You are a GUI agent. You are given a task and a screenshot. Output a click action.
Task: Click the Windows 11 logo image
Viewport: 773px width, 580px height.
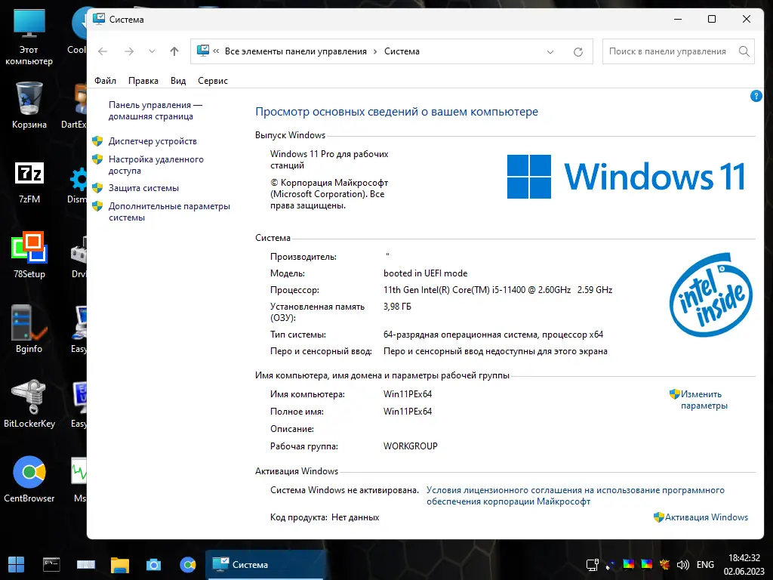pos(626,177)
